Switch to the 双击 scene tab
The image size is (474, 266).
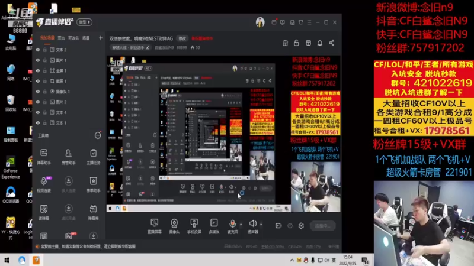(62, 38)
